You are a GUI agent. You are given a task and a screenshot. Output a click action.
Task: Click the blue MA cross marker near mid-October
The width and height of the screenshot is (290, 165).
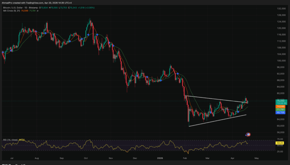(97, 35)
